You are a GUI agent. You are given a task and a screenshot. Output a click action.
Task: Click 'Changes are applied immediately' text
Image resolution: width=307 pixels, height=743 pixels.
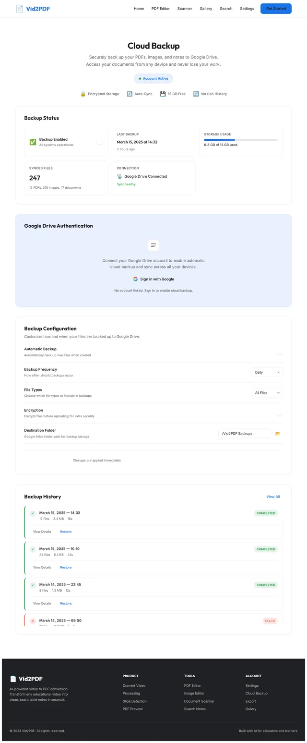(97, 460)
